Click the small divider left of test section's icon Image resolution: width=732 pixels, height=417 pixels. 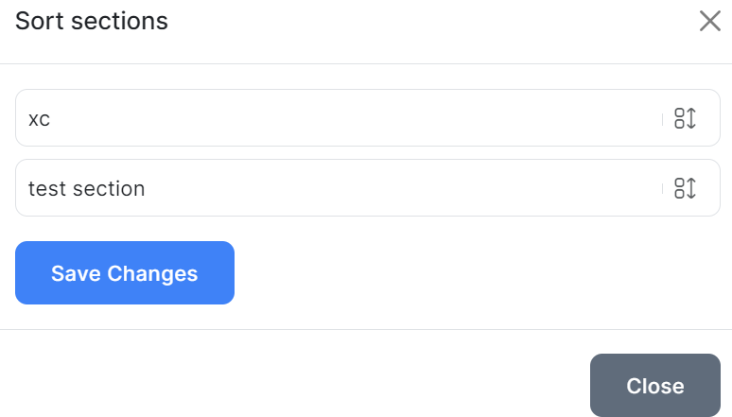[x=662, y=188]
